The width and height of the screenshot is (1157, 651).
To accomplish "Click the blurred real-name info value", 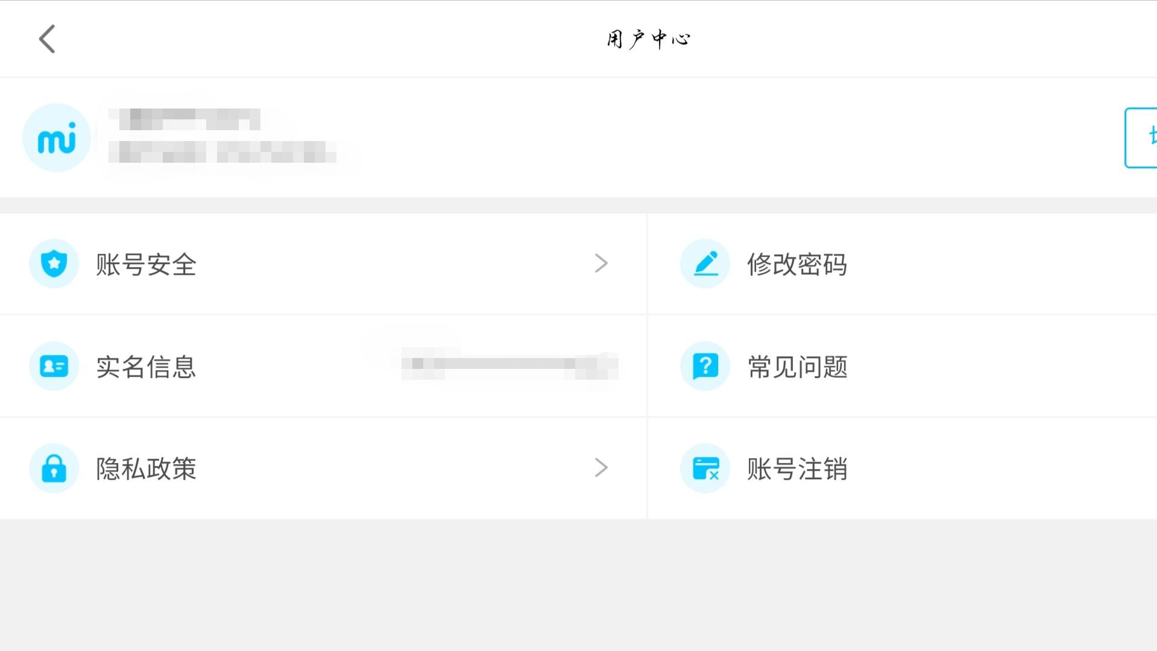I will tap(509, 364).
